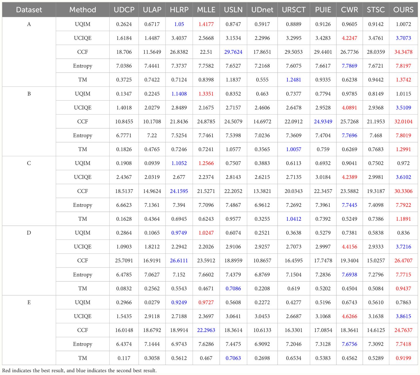Select blue value 24.1595

coord(179,191)
